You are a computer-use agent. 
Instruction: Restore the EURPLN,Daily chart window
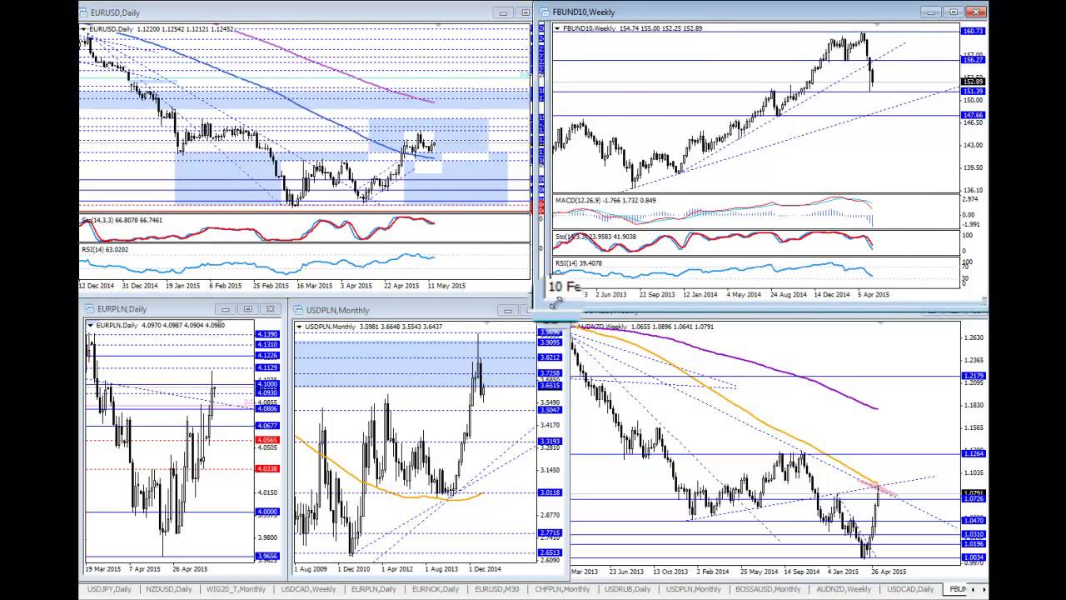[247, 309]
